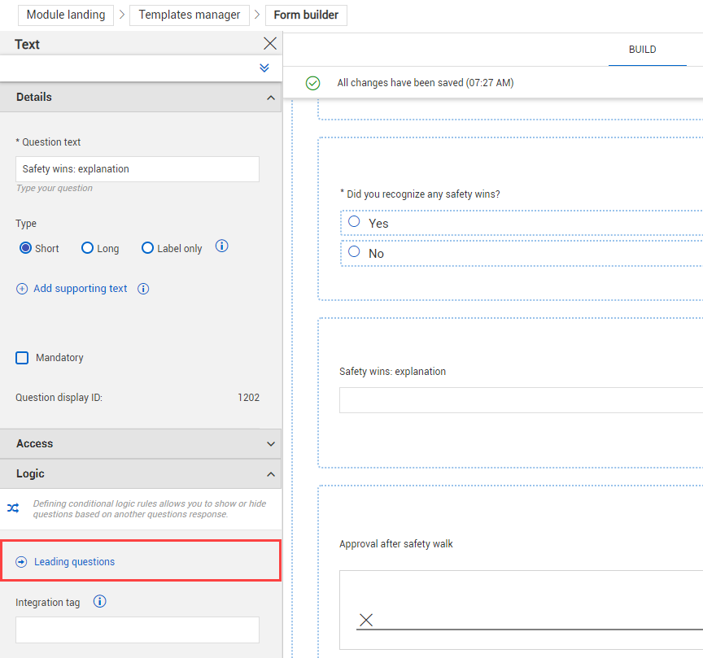703x658 pixels.
Task: Click the info icon beside Integration tag
Action: pyautogui.click(x=100, y=602)
